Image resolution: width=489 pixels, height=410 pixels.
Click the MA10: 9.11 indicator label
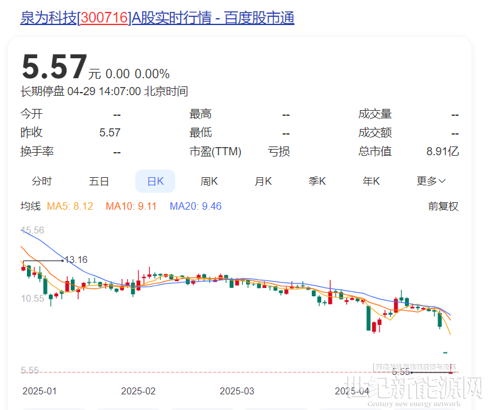tap(131, 206)
